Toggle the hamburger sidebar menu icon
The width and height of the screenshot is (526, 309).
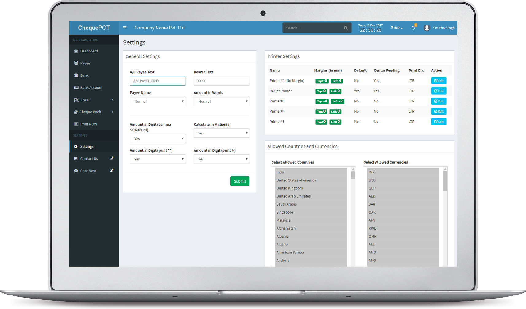(125, 28)
